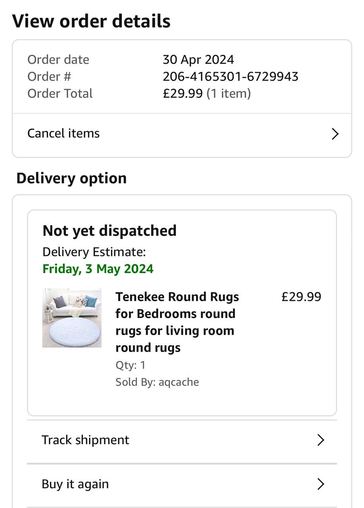364x508 pixels.
Task: Tap the order date 30 Apr 2024
Action: click(198, 60)
